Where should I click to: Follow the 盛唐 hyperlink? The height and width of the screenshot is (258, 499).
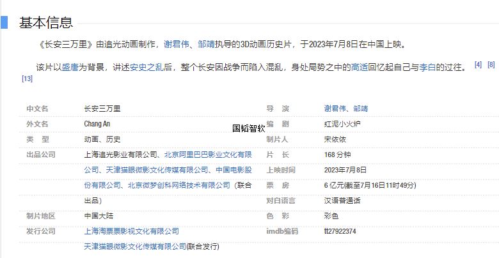(x=70, y=67)
